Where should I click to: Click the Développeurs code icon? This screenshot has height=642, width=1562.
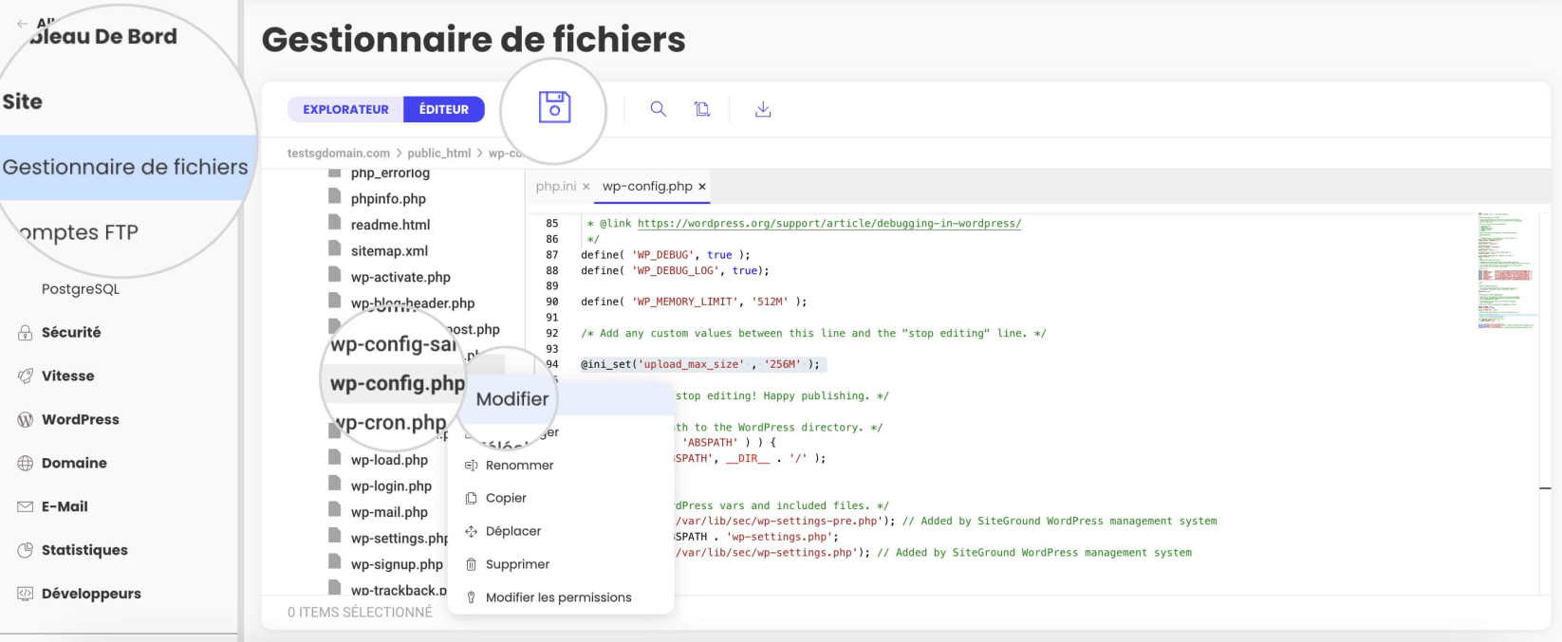25,594
